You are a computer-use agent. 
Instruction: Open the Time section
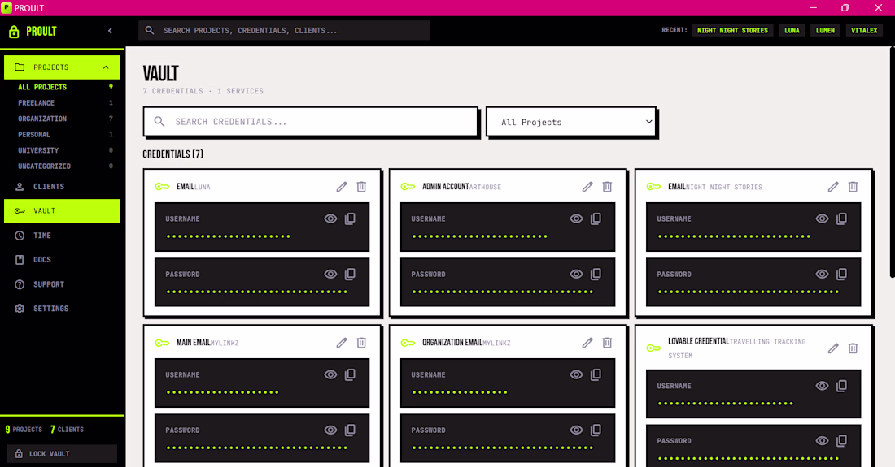(62, 236)
